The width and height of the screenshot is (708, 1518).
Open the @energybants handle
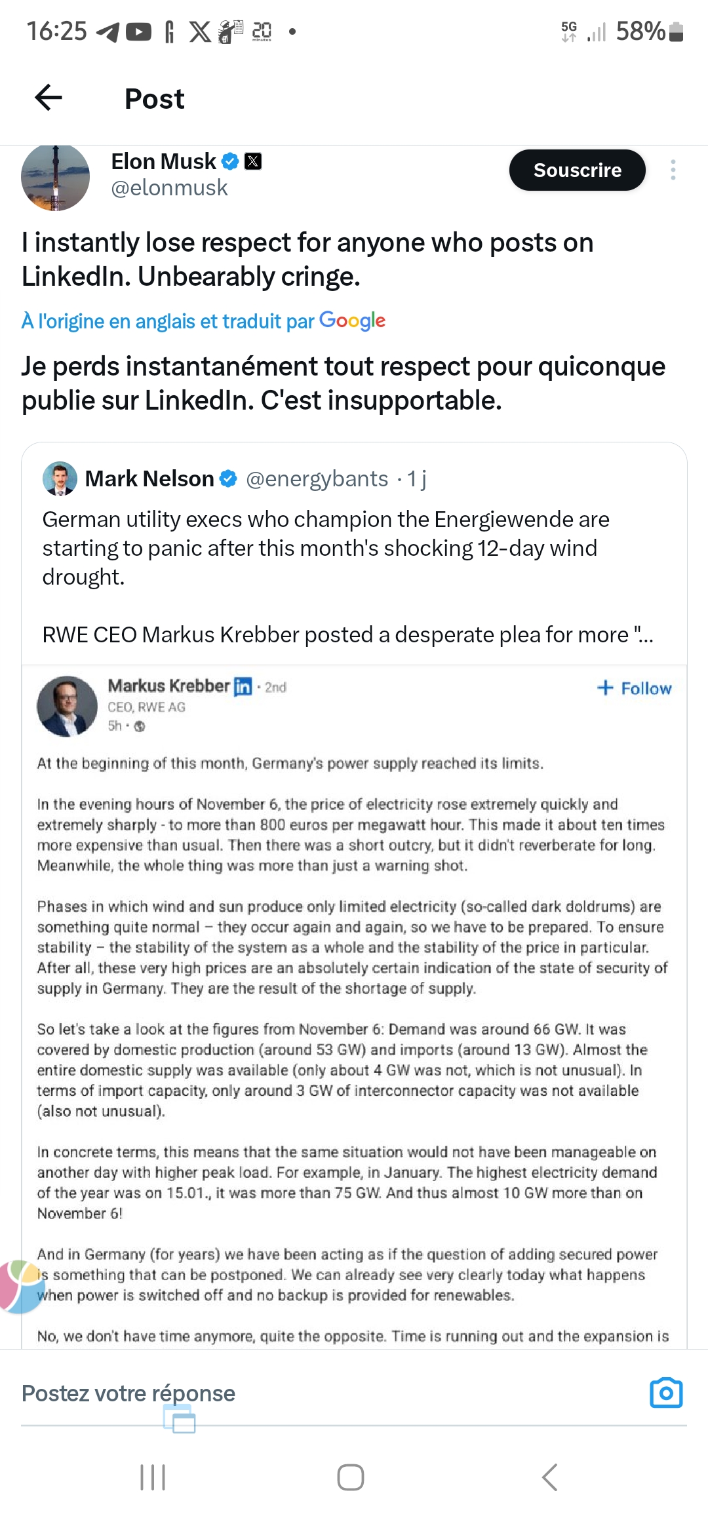coord(317,479)
